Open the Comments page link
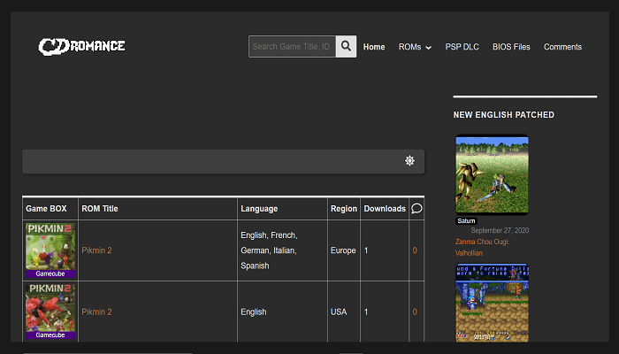The width and height of the screenshot is (619, 354). pos(562,47)
